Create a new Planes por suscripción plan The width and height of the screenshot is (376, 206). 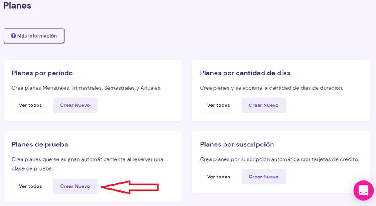[x=264, y=177]
